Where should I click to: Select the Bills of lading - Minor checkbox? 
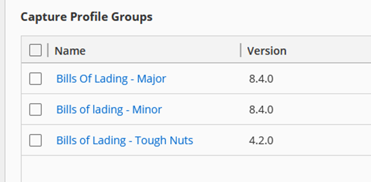(36, 109)
